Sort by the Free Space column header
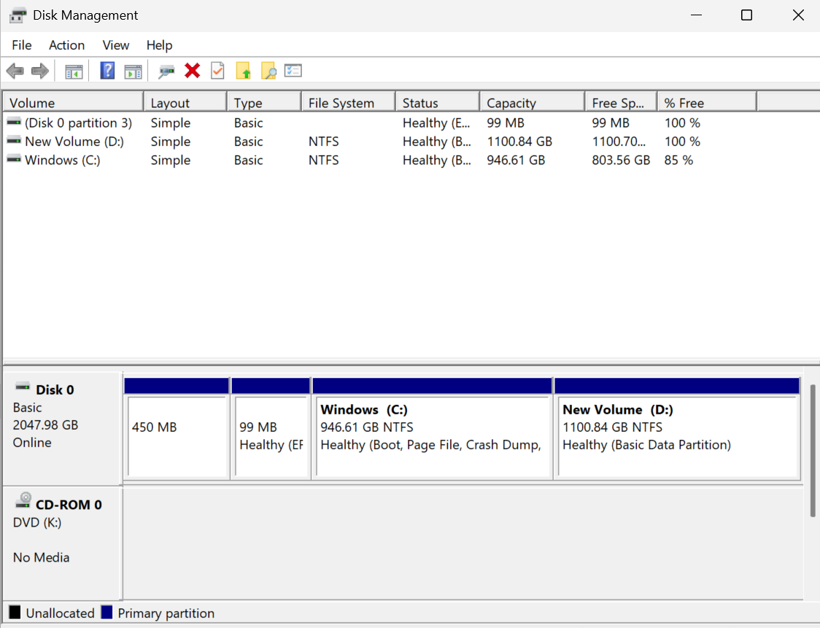Viewport: 820px width, 628px height. [621, 103]
